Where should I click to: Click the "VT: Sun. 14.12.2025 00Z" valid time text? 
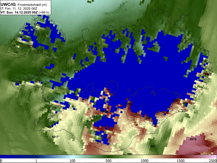(19, 12)
